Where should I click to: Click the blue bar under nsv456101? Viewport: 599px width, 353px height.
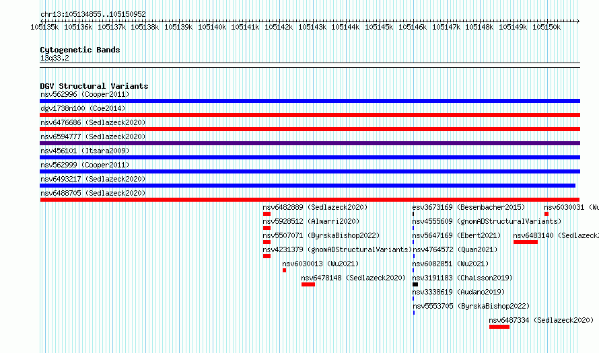pyautogui.click(x=310, y=157)
